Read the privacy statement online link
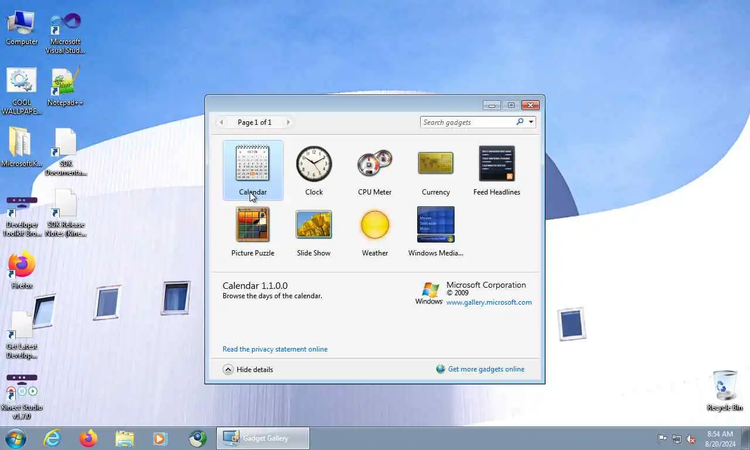The width and height of the screenshot is (750, 450). pyautogui.click(x=275, y=349)
